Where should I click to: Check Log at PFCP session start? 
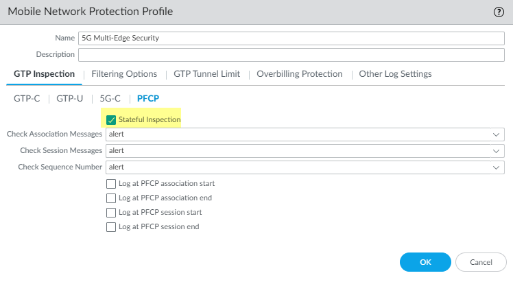pyautogui.click(x=111, y=213)
